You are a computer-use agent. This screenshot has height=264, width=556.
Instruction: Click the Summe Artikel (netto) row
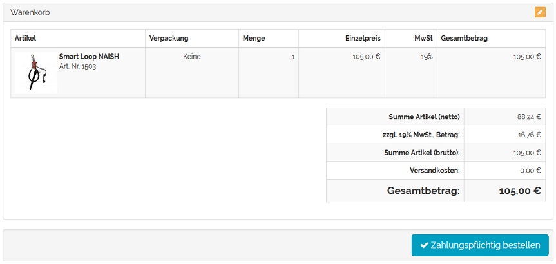(424, 117)
